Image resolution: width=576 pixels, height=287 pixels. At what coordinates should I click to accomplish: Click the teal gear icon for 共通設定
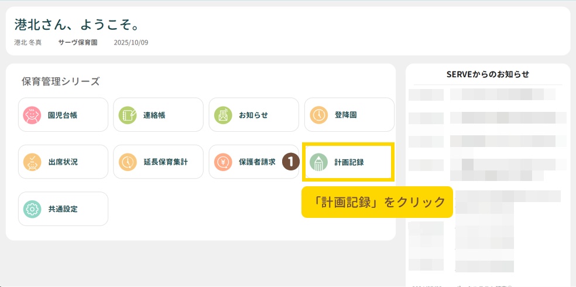tap(32, 209)
